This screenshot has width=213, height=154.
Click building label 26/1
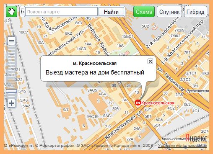click(148, 109)
